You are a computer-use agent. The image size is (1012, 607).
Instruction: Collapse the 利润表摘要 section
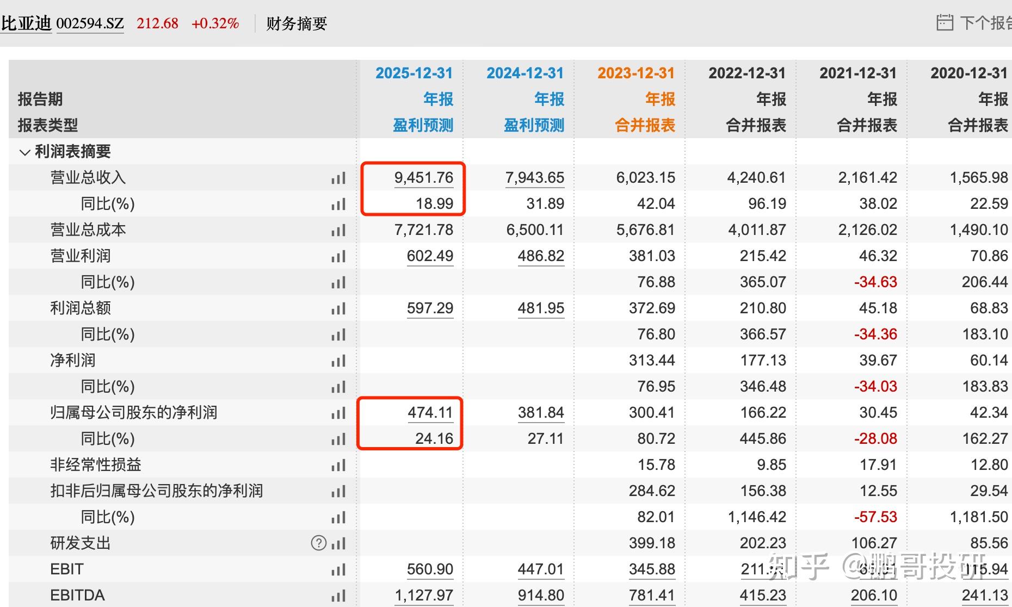pyautogui.click(x=24, y=152)
